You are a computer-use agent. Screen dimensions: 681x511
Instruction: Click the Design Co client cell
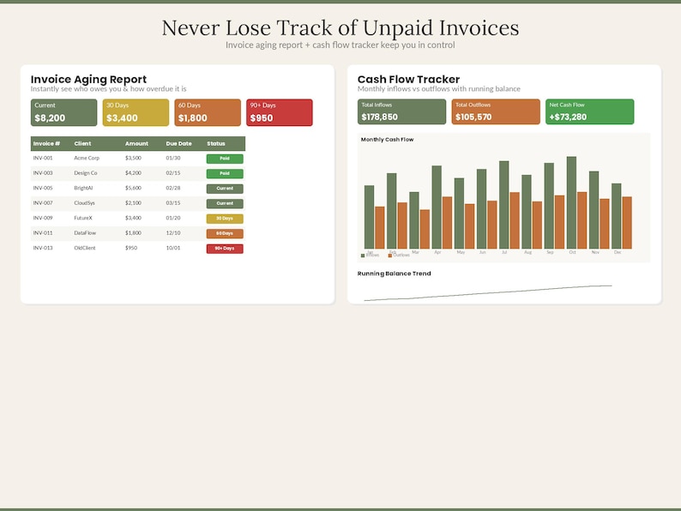coord(86,173)
